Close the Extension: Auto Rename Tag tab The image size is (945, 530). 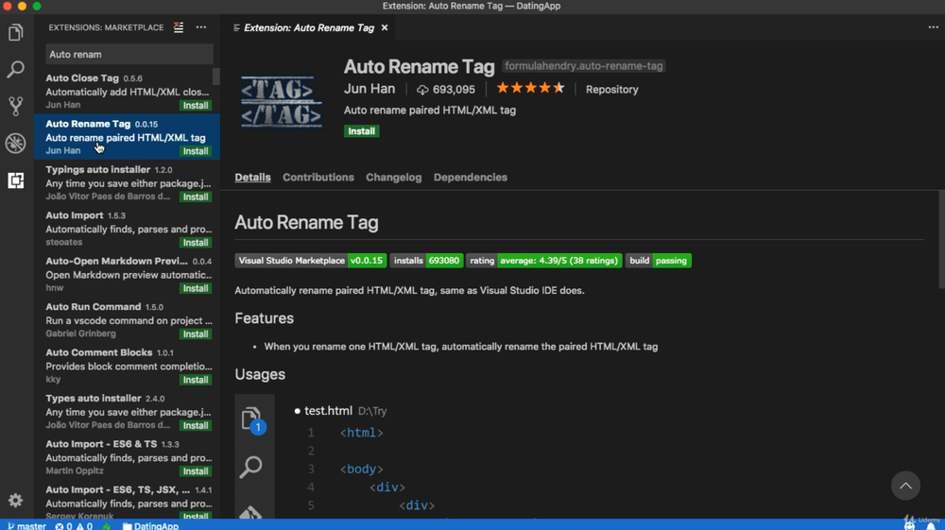pyautogui.click(x=385, y=28)
